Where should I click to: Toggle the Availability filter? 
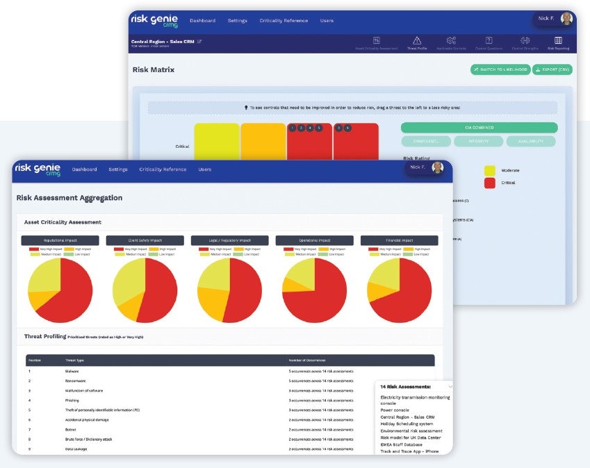(x=530, y=142)
